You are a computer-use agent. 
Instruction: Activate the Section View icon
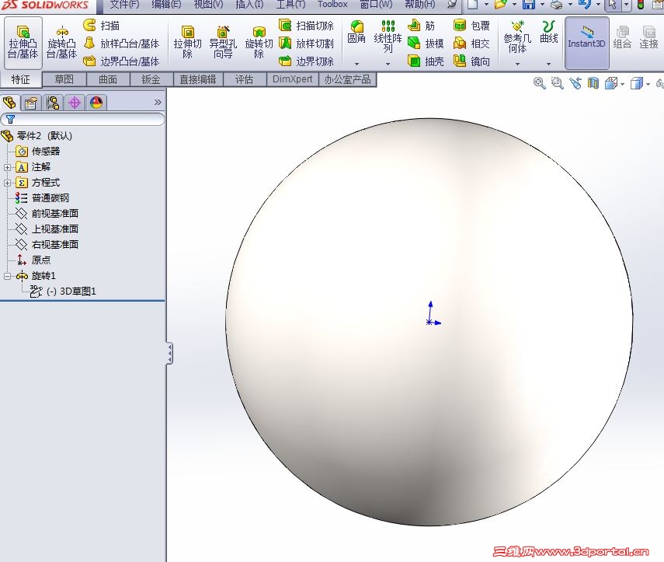click(593, 83)
